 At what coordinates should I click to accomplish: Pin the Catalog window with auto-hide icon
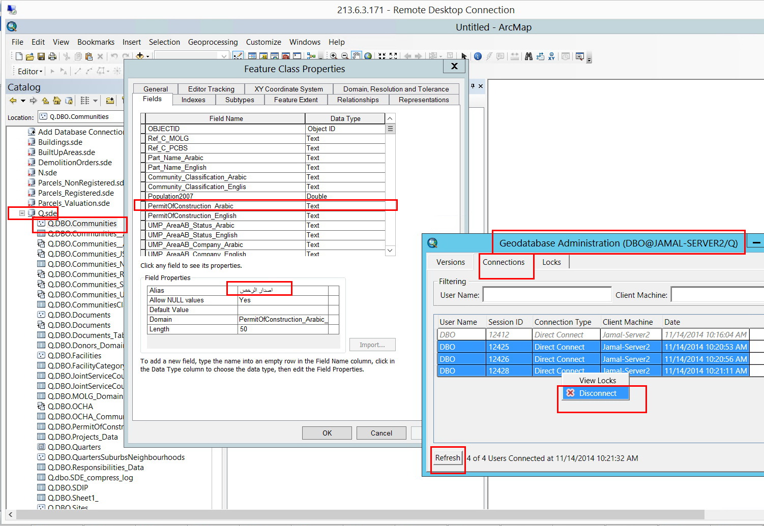coord(473,86)
